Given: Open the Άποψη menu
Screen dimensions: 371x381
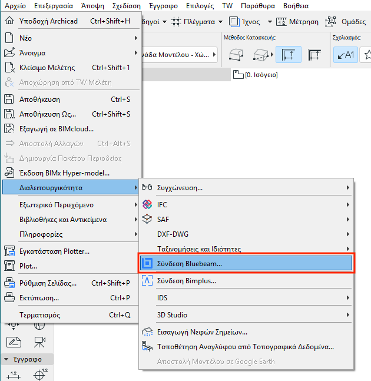Looking at the screenshot, I should click(x=92, y=5).
